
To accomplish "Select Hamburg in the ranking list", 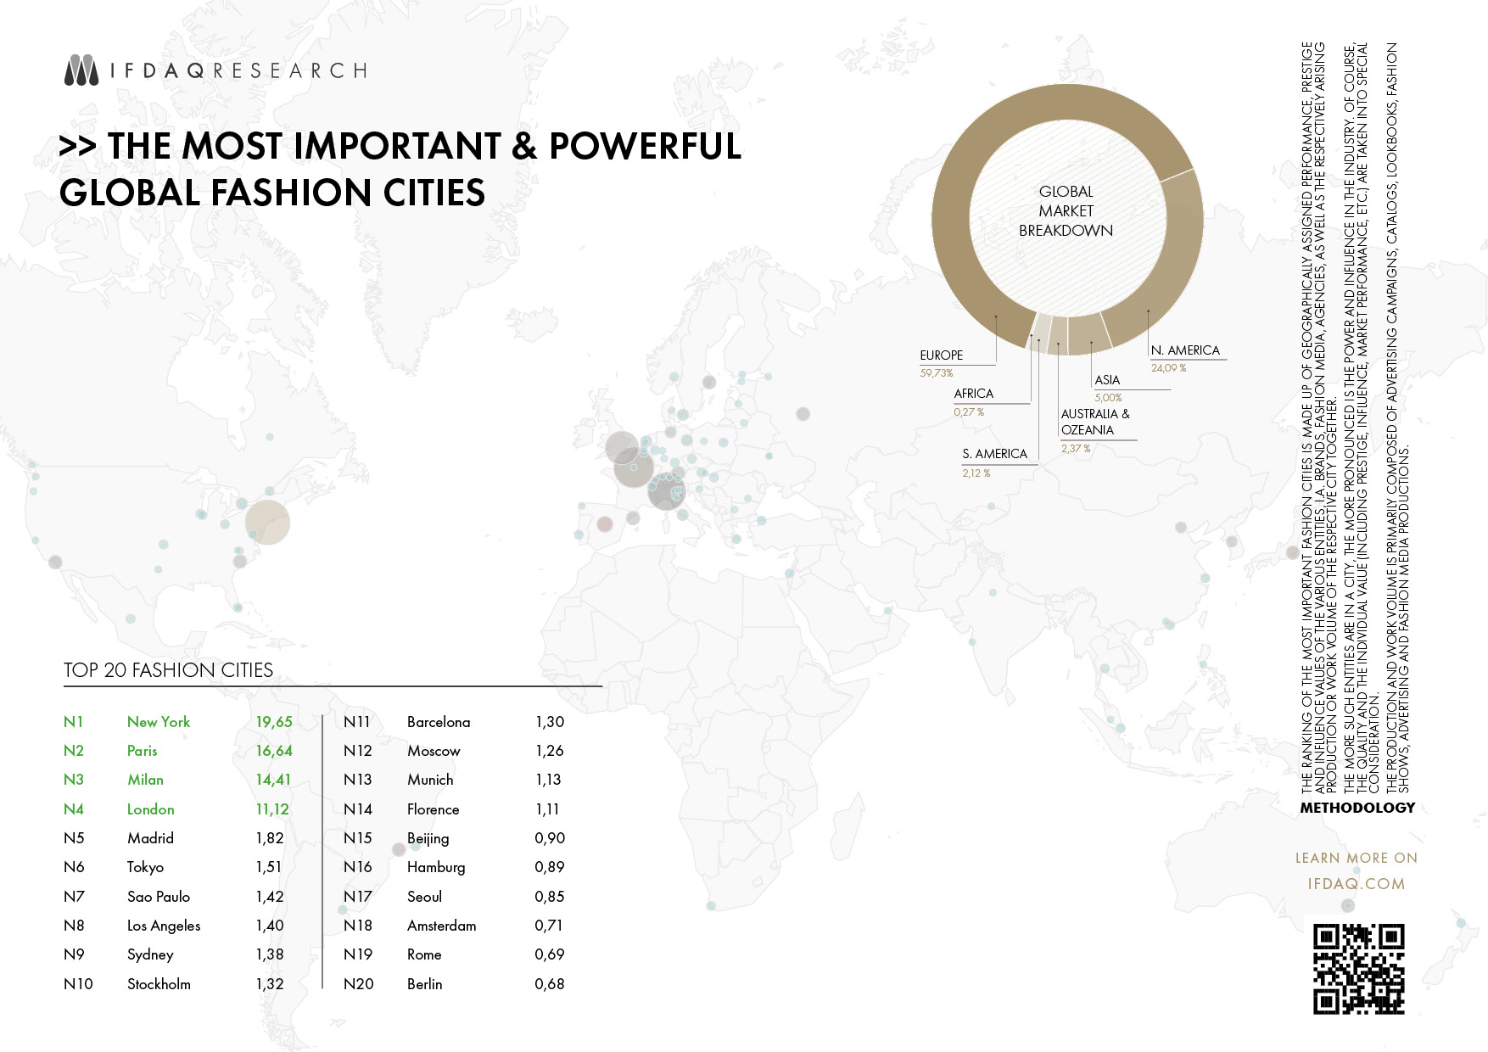I will (436, 867).
